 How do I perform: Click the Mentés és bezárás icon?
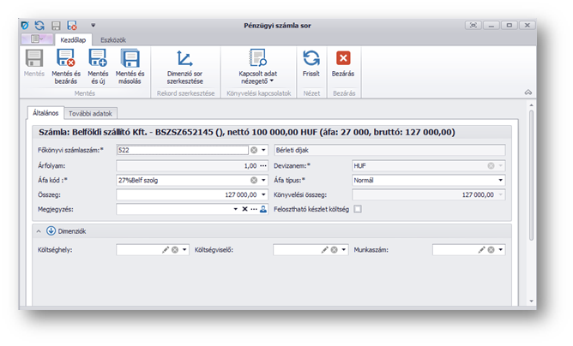[67, 59]
